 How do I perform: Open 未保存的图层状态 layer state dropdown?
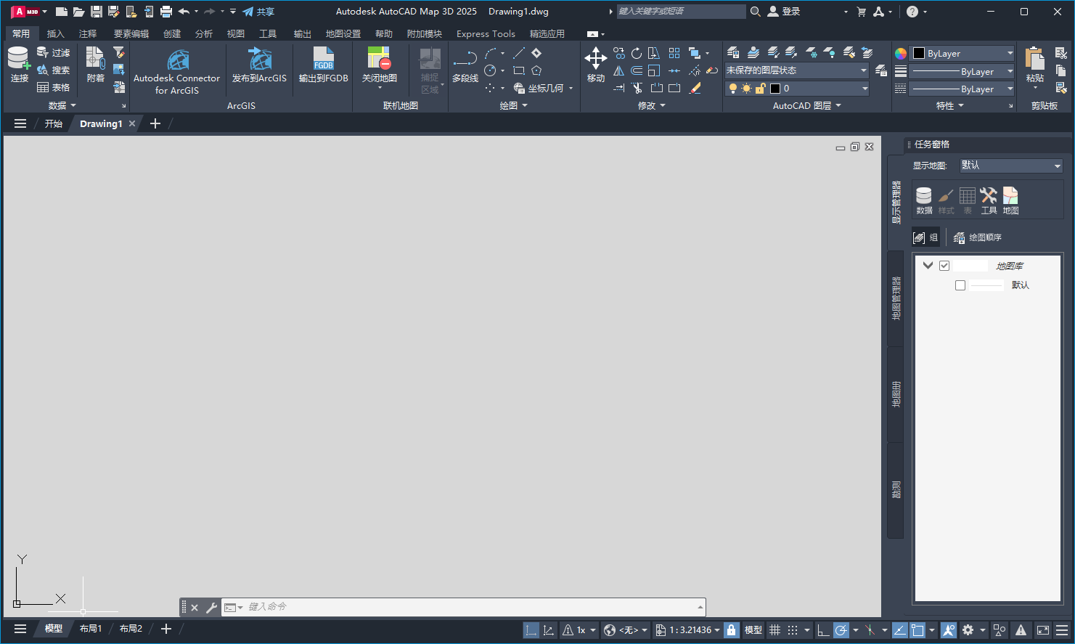click(x=796, y=70)
